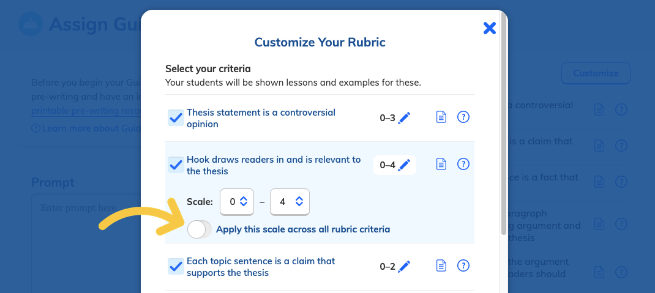Image resolution: width=655 pixels, height=293 pixels.
Task: Uncheck the Each topic sentence criterion checkbox
Action: point(176,266)
